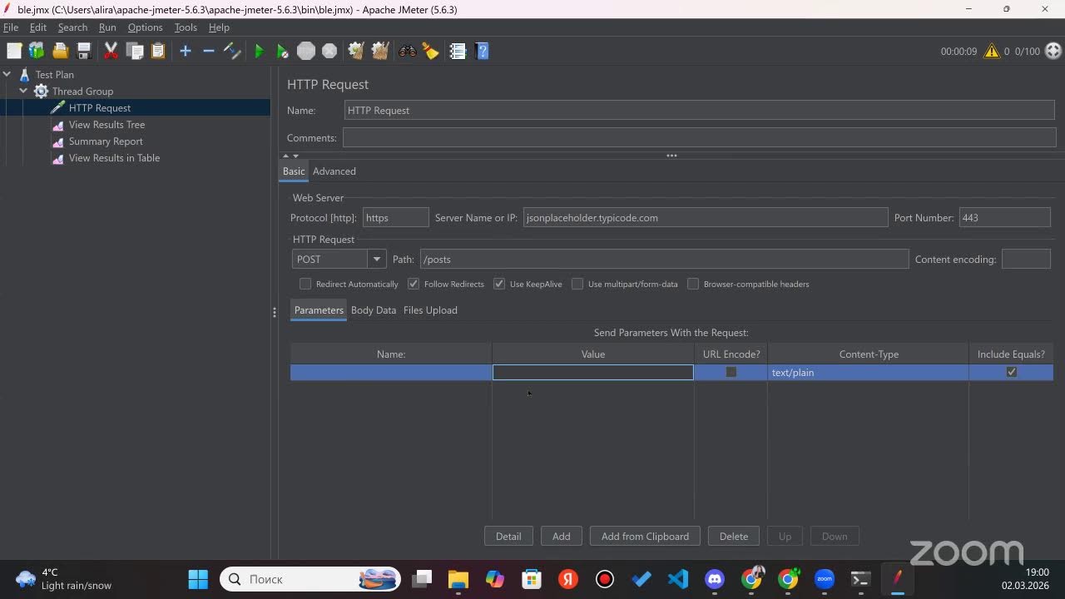Switch to the Body Data tab

point(374,309)
